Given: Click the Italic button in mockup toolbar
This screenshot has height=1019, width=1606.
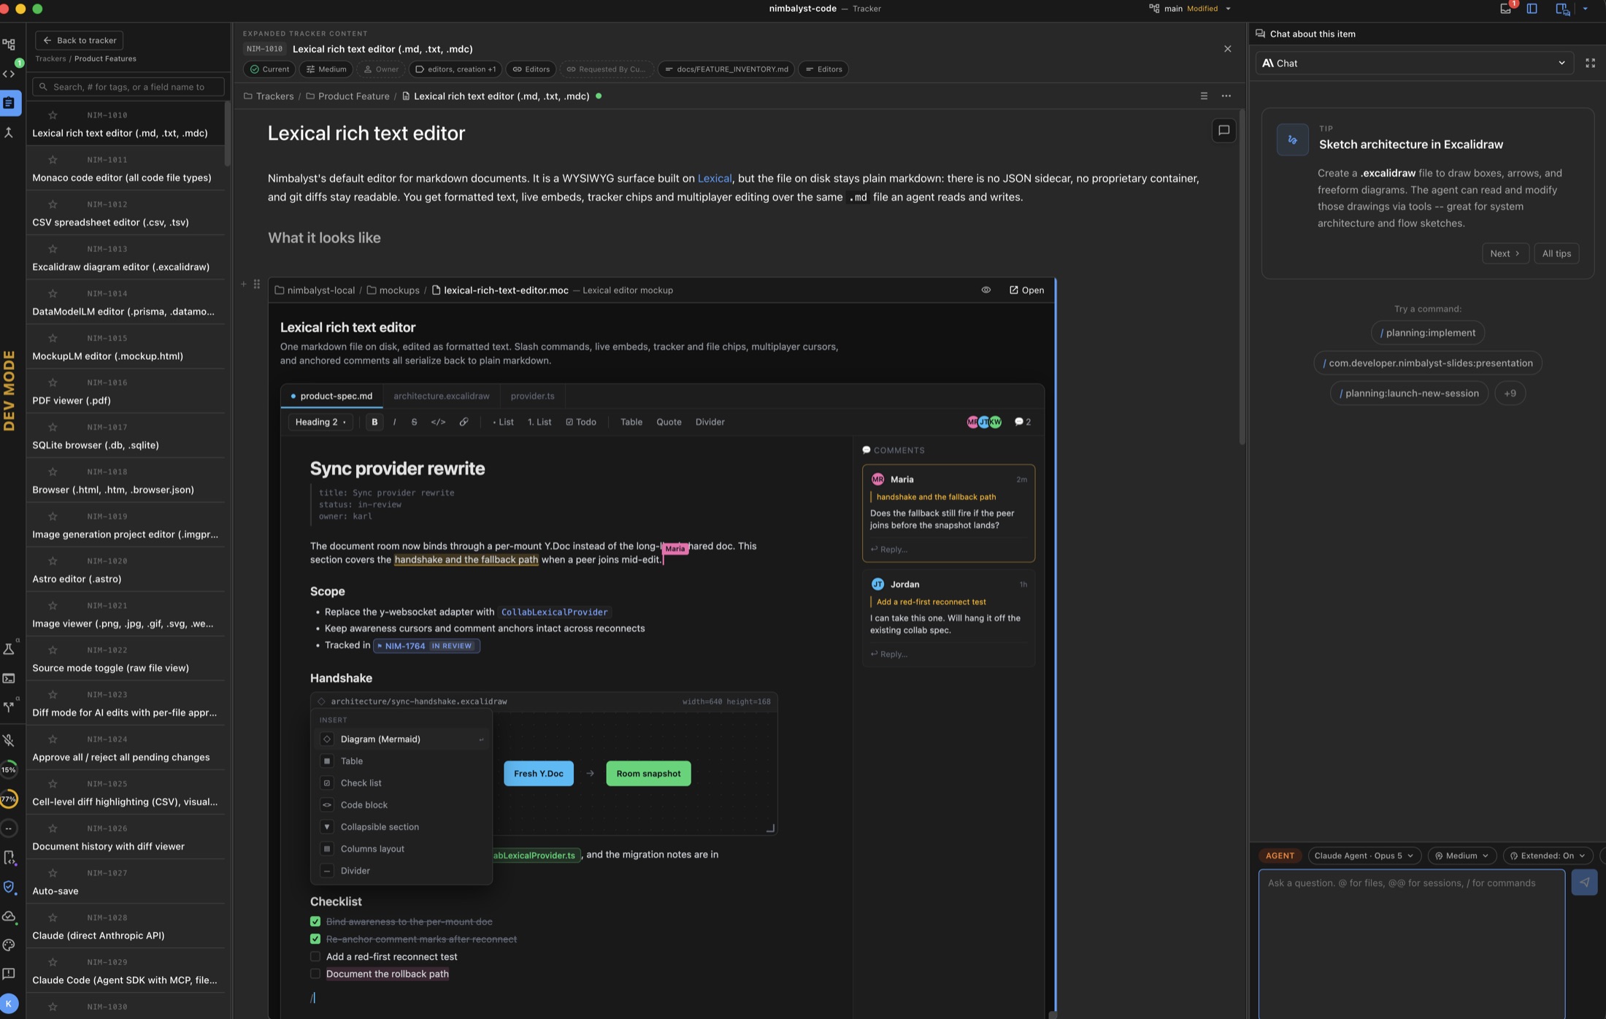Looking at the screenshot, I should 395,422.
